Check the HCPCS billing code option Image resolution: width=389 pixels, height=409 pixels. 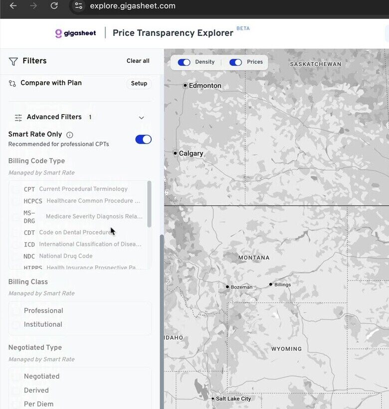16,201
